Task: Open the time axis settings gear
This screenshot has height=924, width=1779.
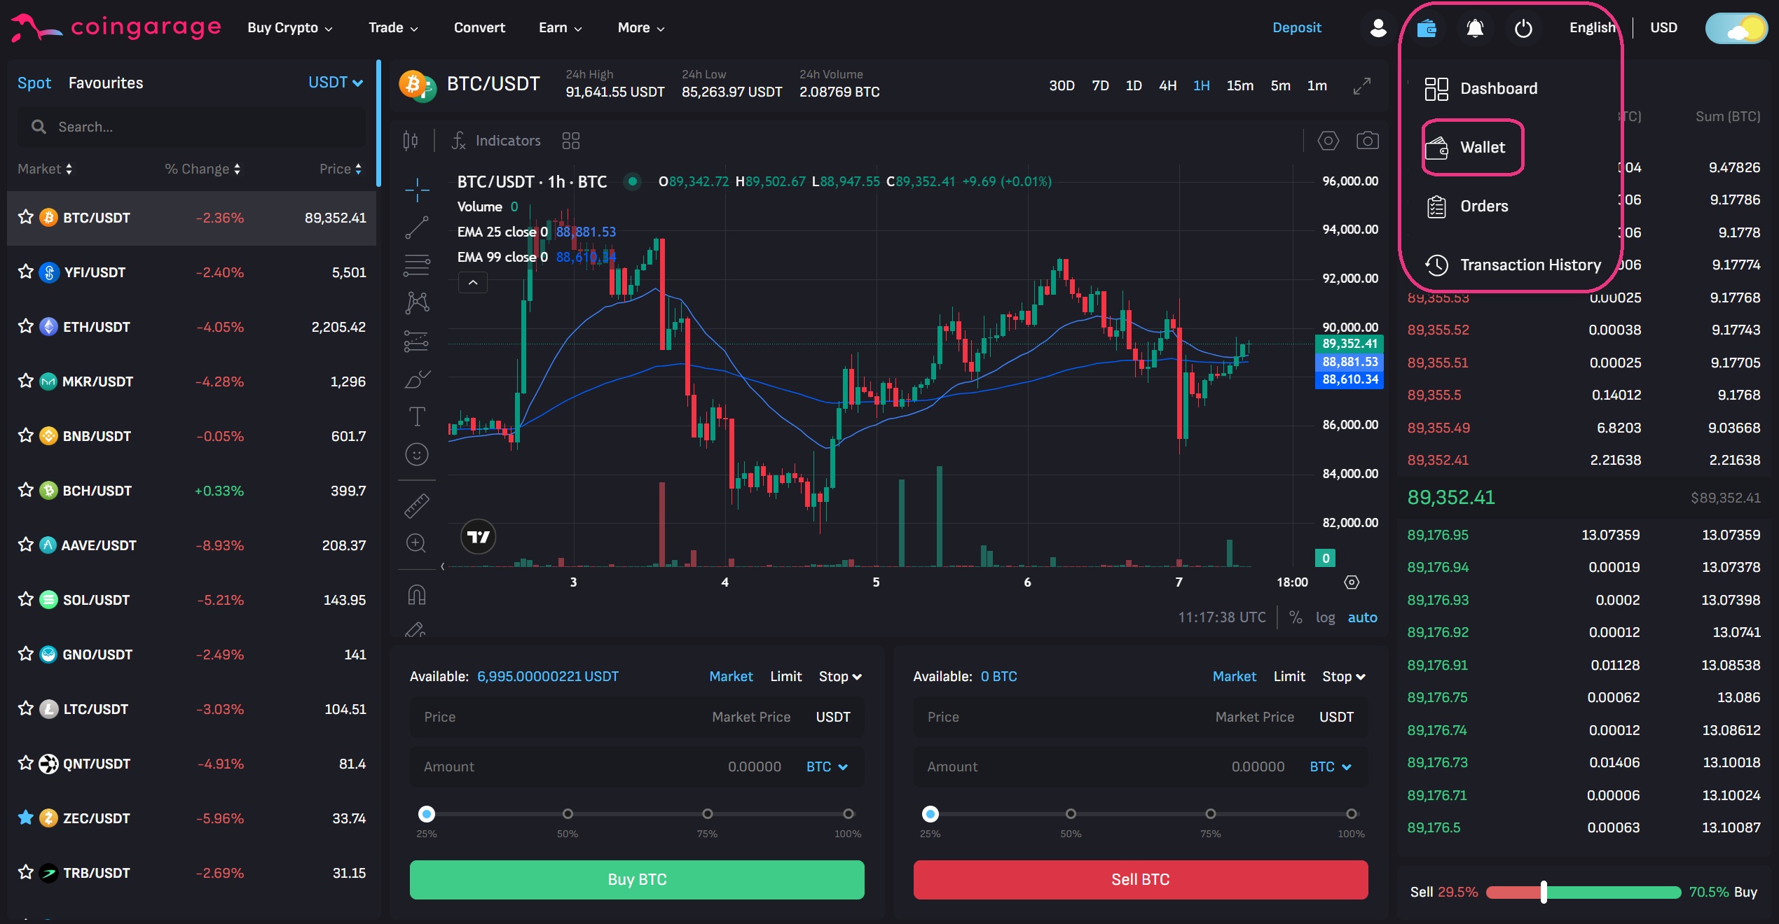Action: pyautogui.click(x=1352, y=582)
